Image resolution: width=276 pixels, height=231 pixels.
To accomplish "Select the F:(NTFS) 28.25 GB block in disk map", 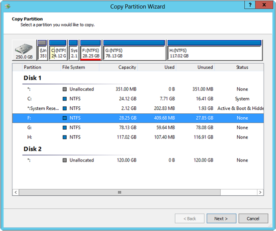I will click(x=91, y=50).
